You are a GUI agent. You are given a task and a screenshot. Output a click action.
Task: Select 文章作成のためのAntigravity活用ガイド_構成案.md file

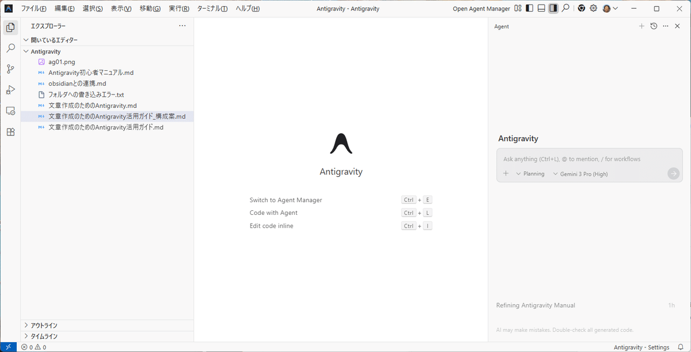(107, 116)
